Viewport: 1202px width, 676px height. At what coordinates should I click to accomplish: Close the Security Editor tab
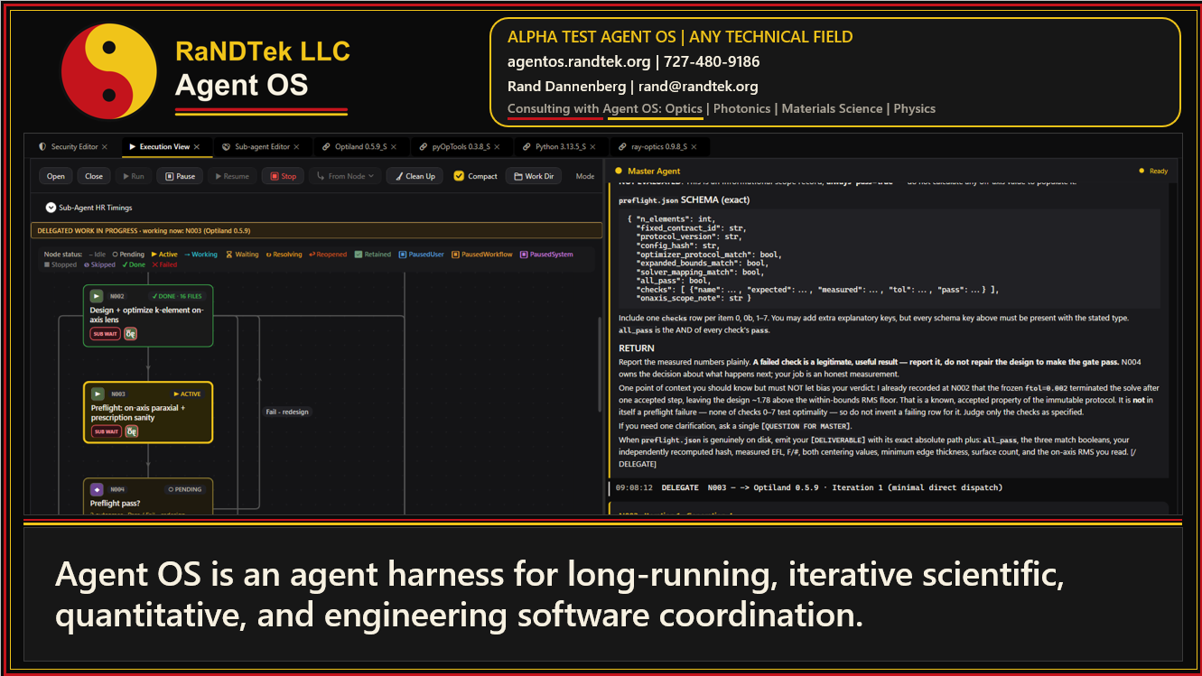coord(105,146)
